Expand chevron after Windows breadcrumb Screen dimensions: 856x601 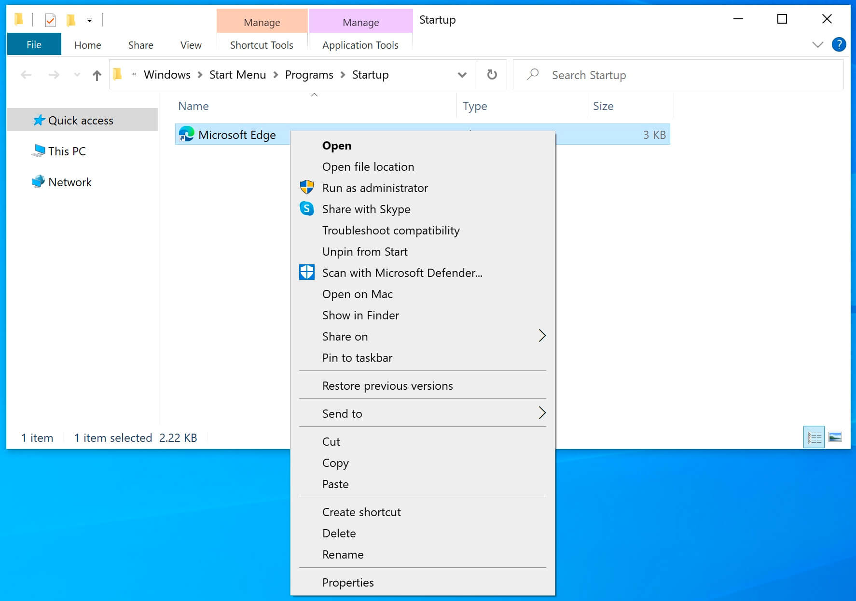(x=200, y=75)
